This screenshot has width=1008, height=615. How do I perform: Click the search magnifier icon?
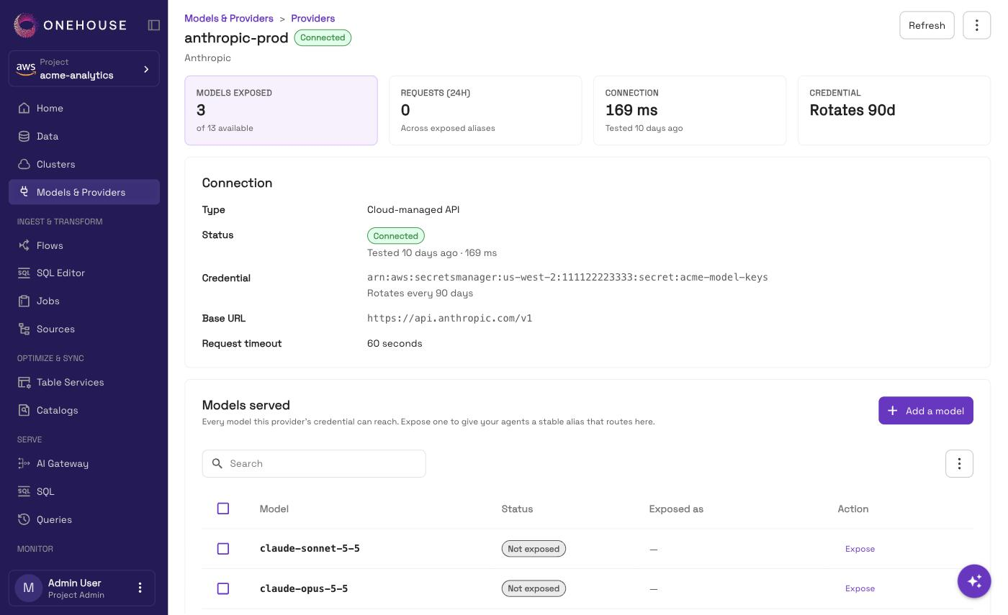click(x=217, y=464)
